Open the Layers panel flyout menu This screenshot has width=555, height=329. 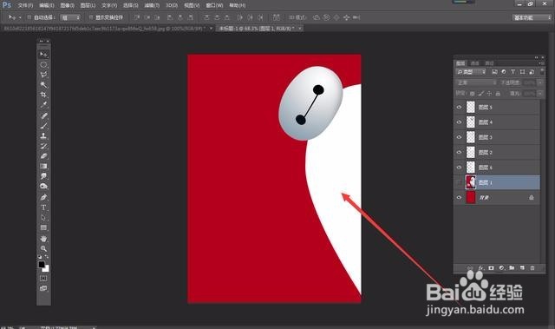541,63
